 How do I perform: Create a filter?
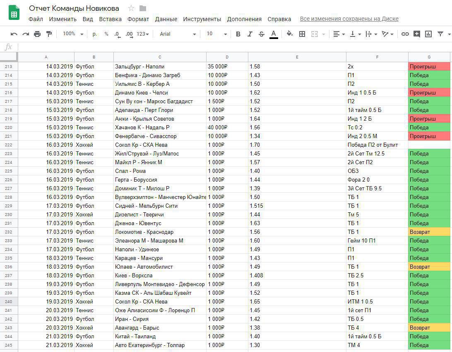(440, 34)
